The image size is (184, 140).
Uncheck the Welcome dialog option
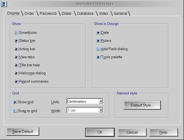click(16, 73)
